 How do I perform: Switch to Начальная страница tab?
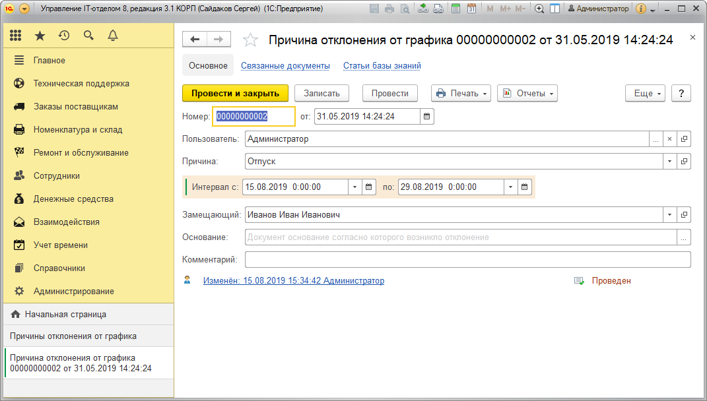coord(88,315)
